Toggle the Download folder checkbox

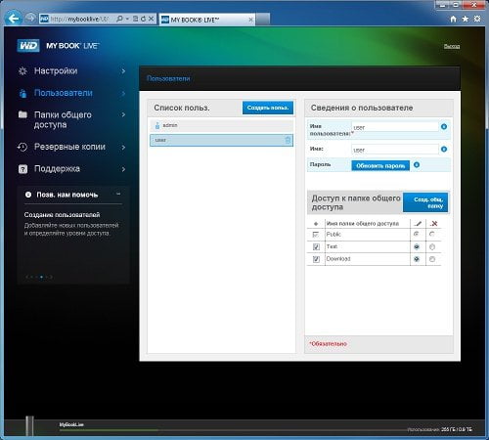(x=316, y=259)
